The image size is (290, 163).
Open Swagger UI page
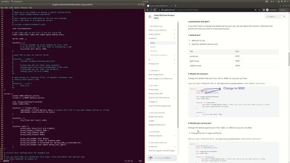(x=153, y=102)
